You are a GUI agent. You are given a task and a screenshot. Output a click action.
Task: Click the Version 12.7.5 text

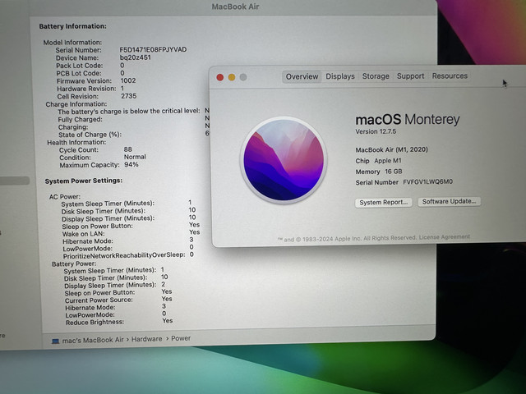click(x=376, y=131)
